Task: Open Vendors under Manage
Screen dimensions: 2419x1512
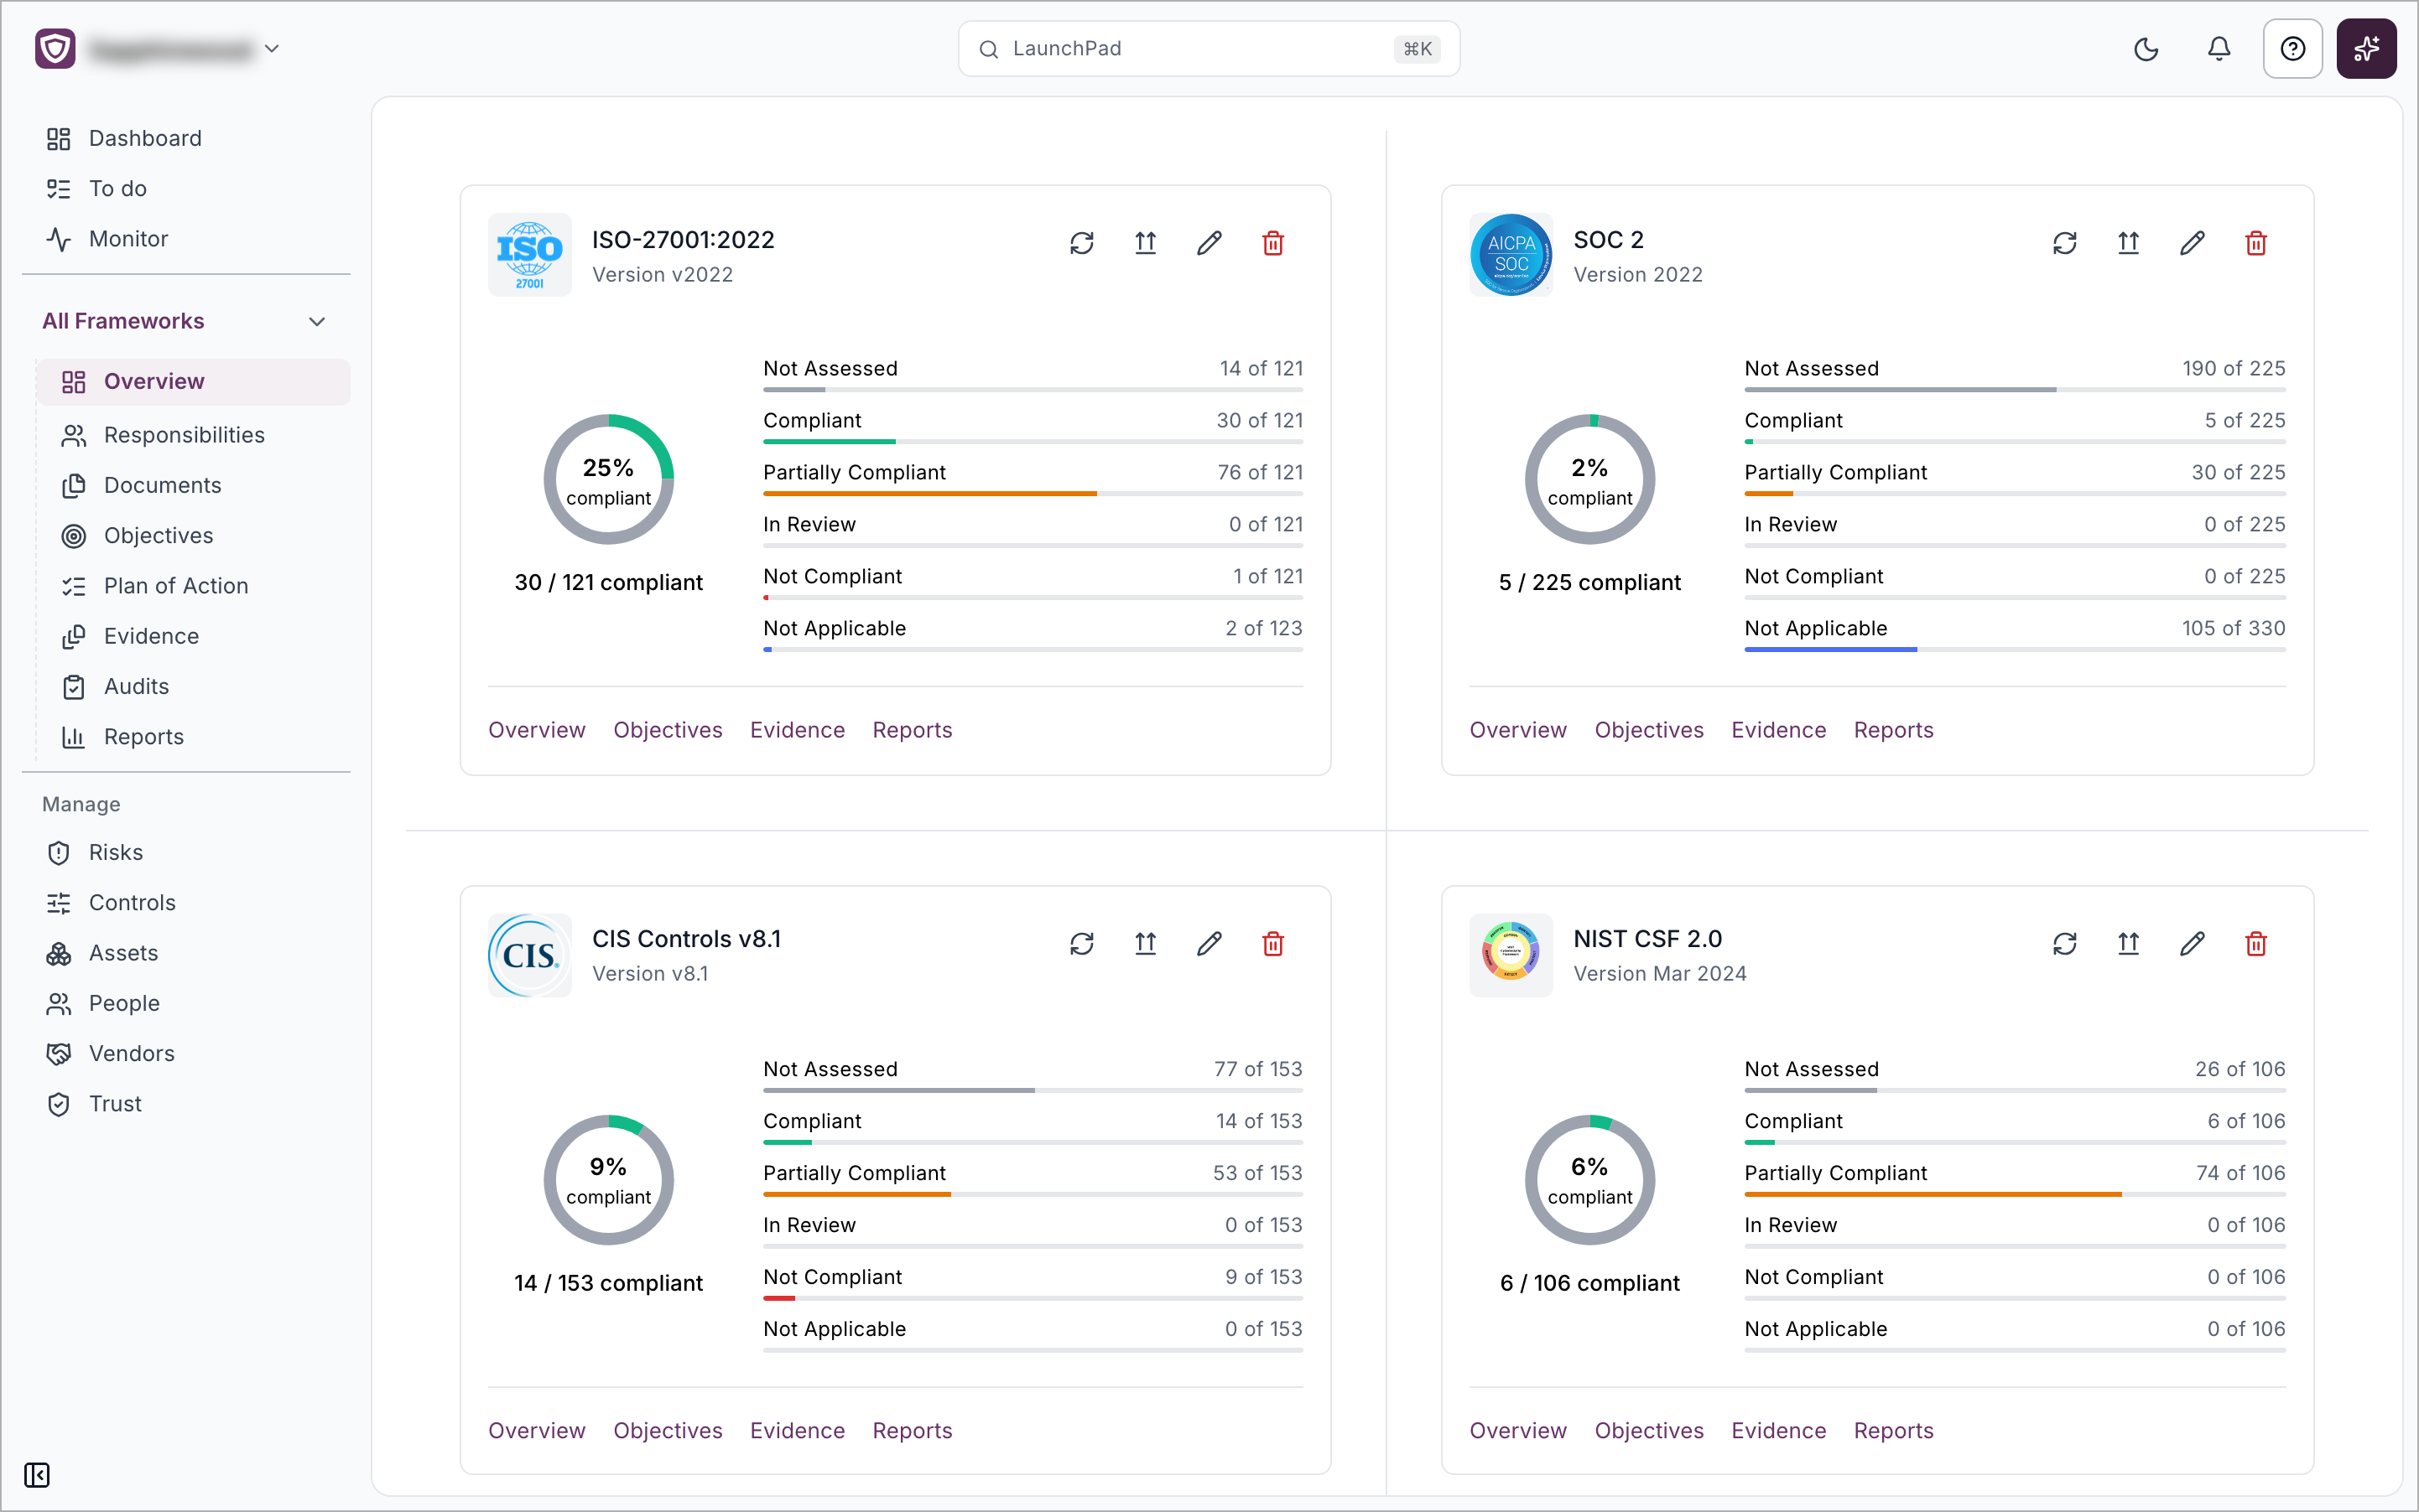Action: (131, 1053)
